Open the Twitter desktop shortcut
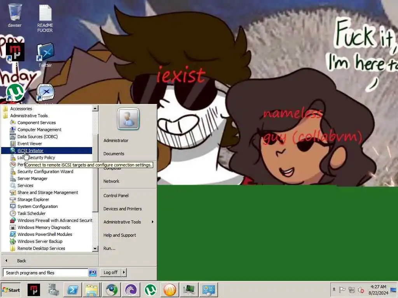The height and width of the screenshot is (298, 398). [x=45, y=55]
